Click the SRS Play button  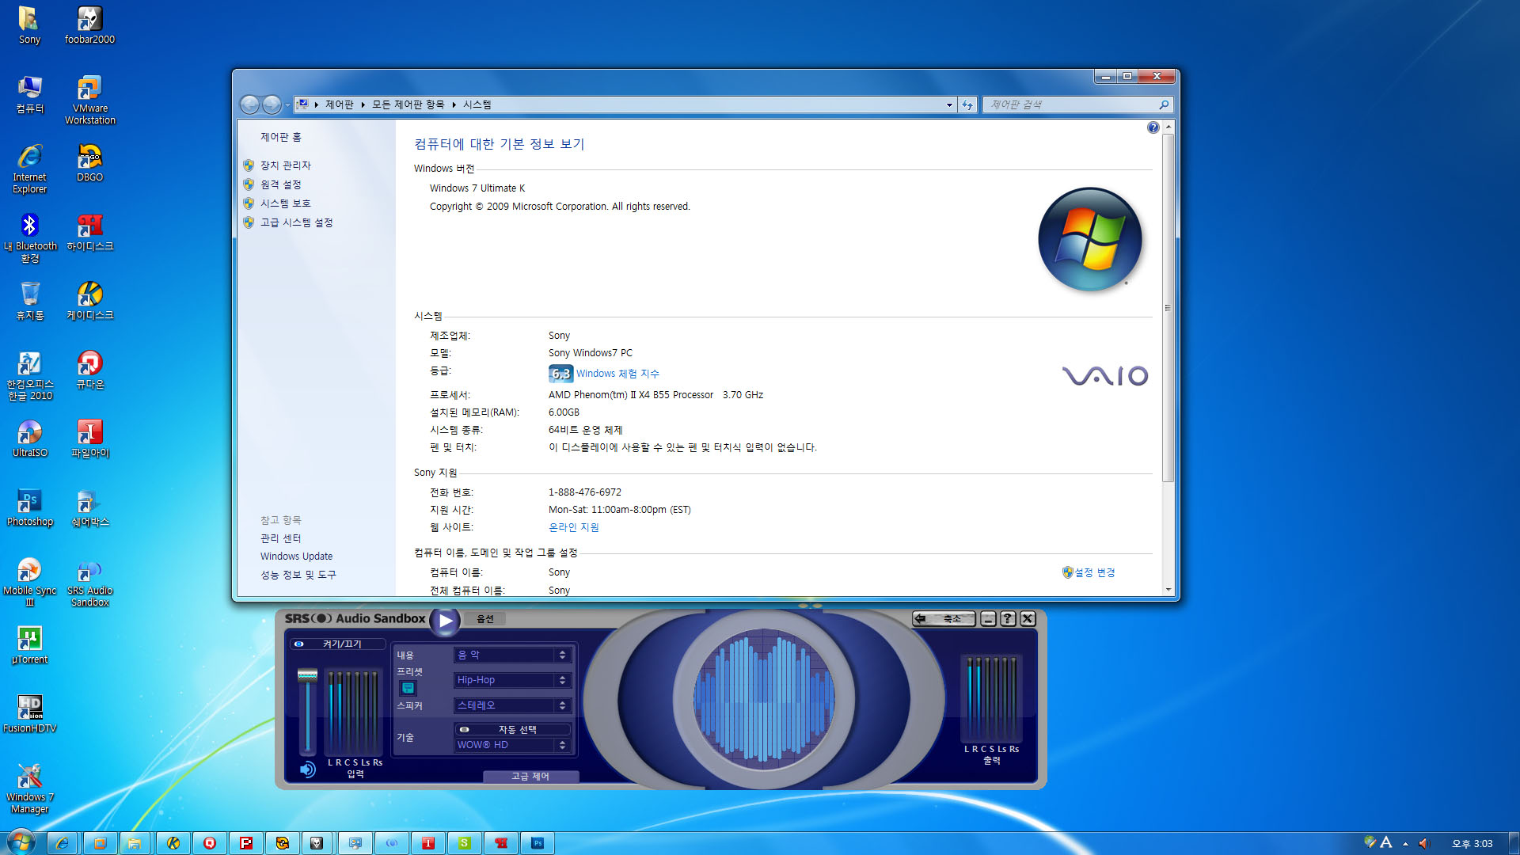(446, 621)
